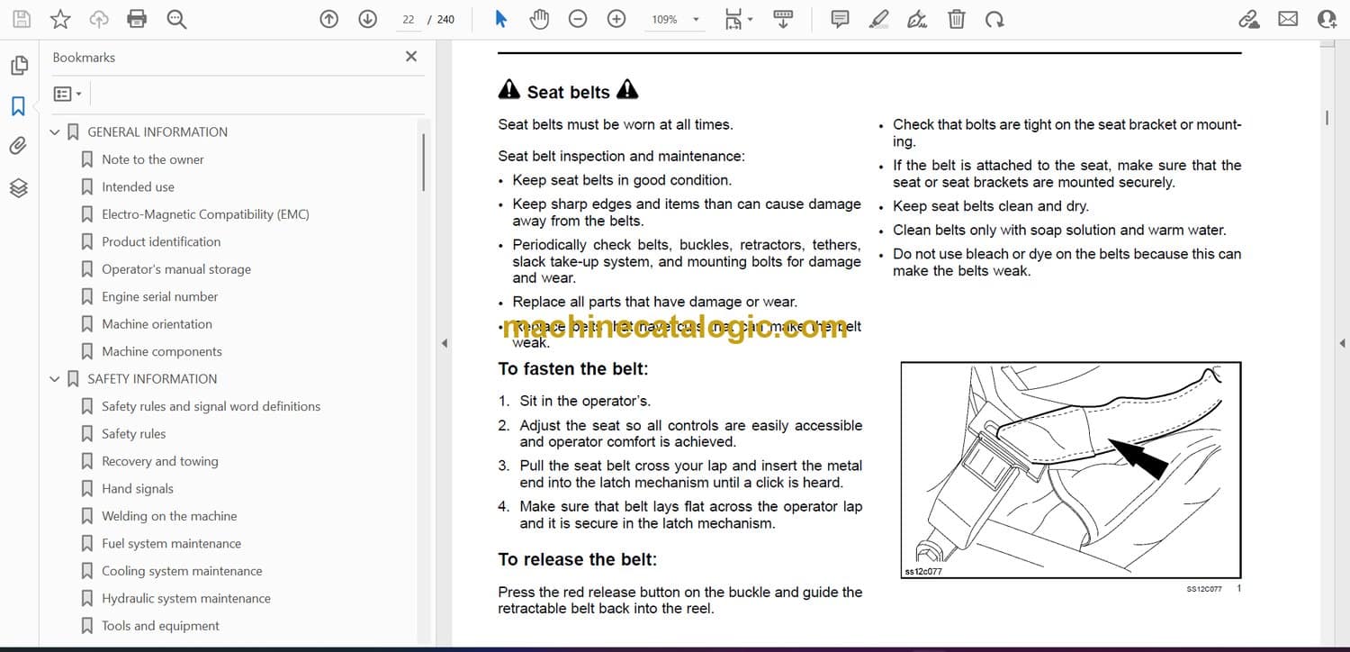This screenshot has width=1350, height=652.
Task: Activate the selection arrow tool
Action: pos(501,19)
